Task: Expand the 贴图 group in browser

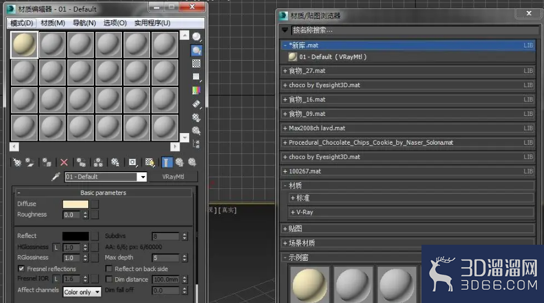Action: pos(285,229)
